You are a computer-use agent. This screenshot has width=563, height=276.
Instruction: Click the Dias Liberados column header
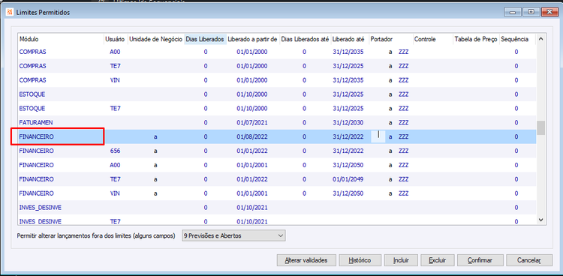pyautogui.click(x=206, y=39)
